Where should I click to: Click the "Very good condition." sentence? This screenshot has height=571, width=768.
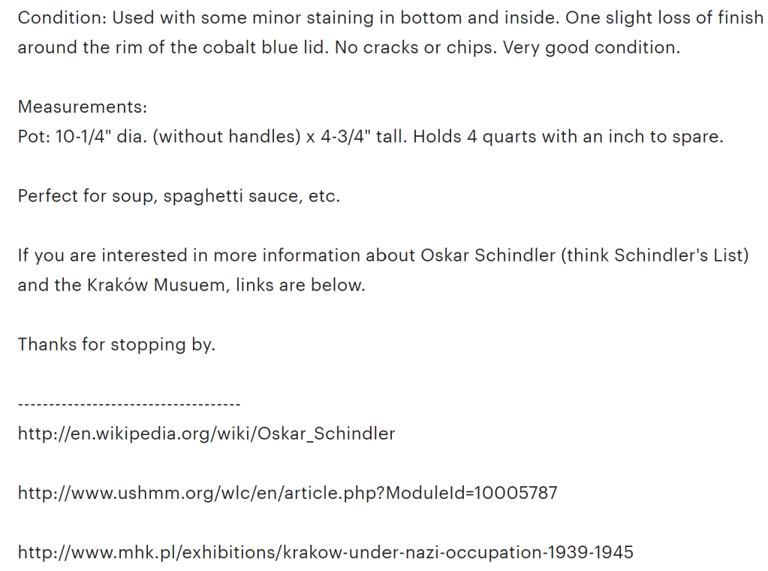592,48
